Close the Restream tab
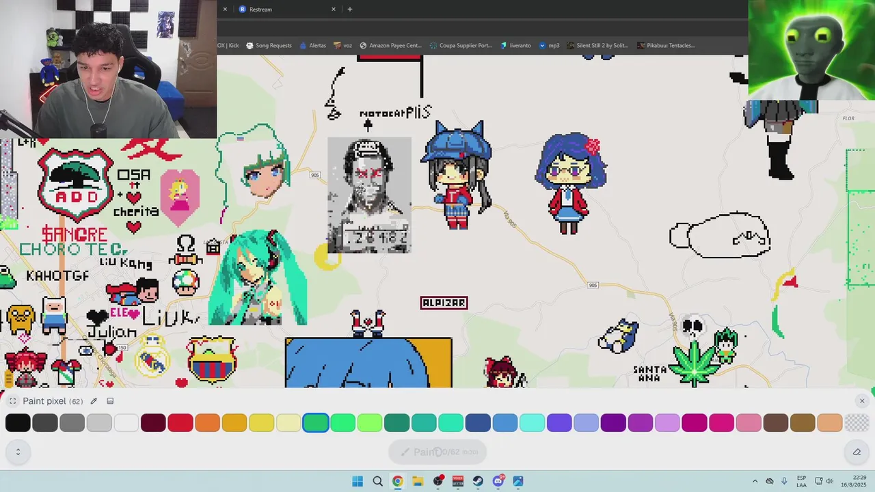The height and width of the screenshot is (492, 875). click(334, 9)
